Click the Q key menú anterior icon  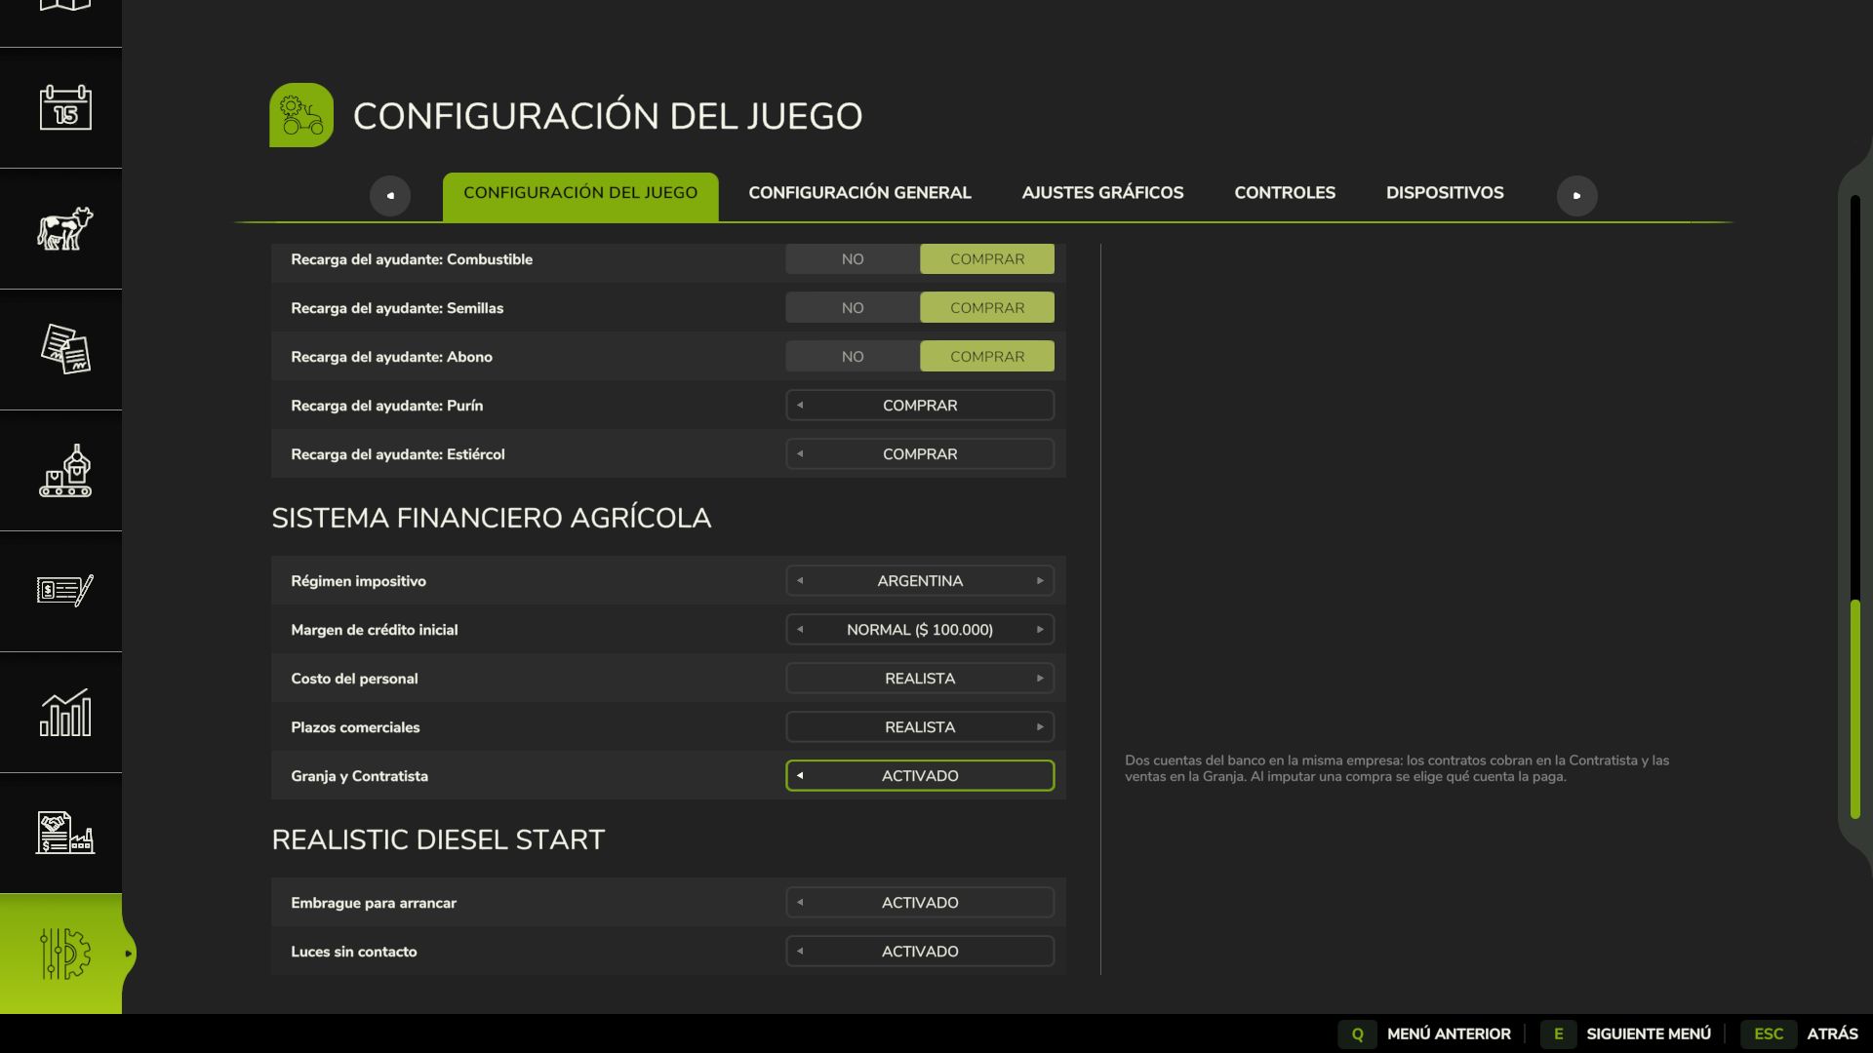pos(1357,1033)
